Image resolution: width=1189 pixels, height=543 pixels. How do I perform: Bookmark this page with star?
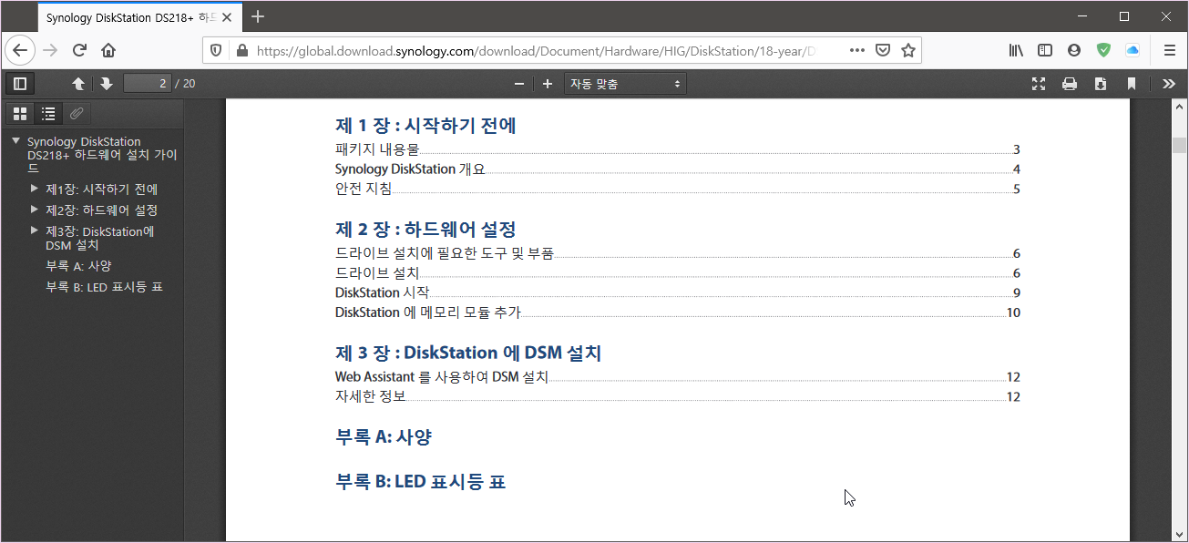(x=907, y=50)
